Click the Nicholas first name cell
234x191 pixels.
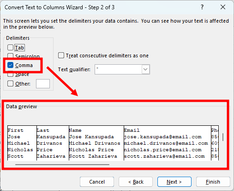tap(20, 150)
